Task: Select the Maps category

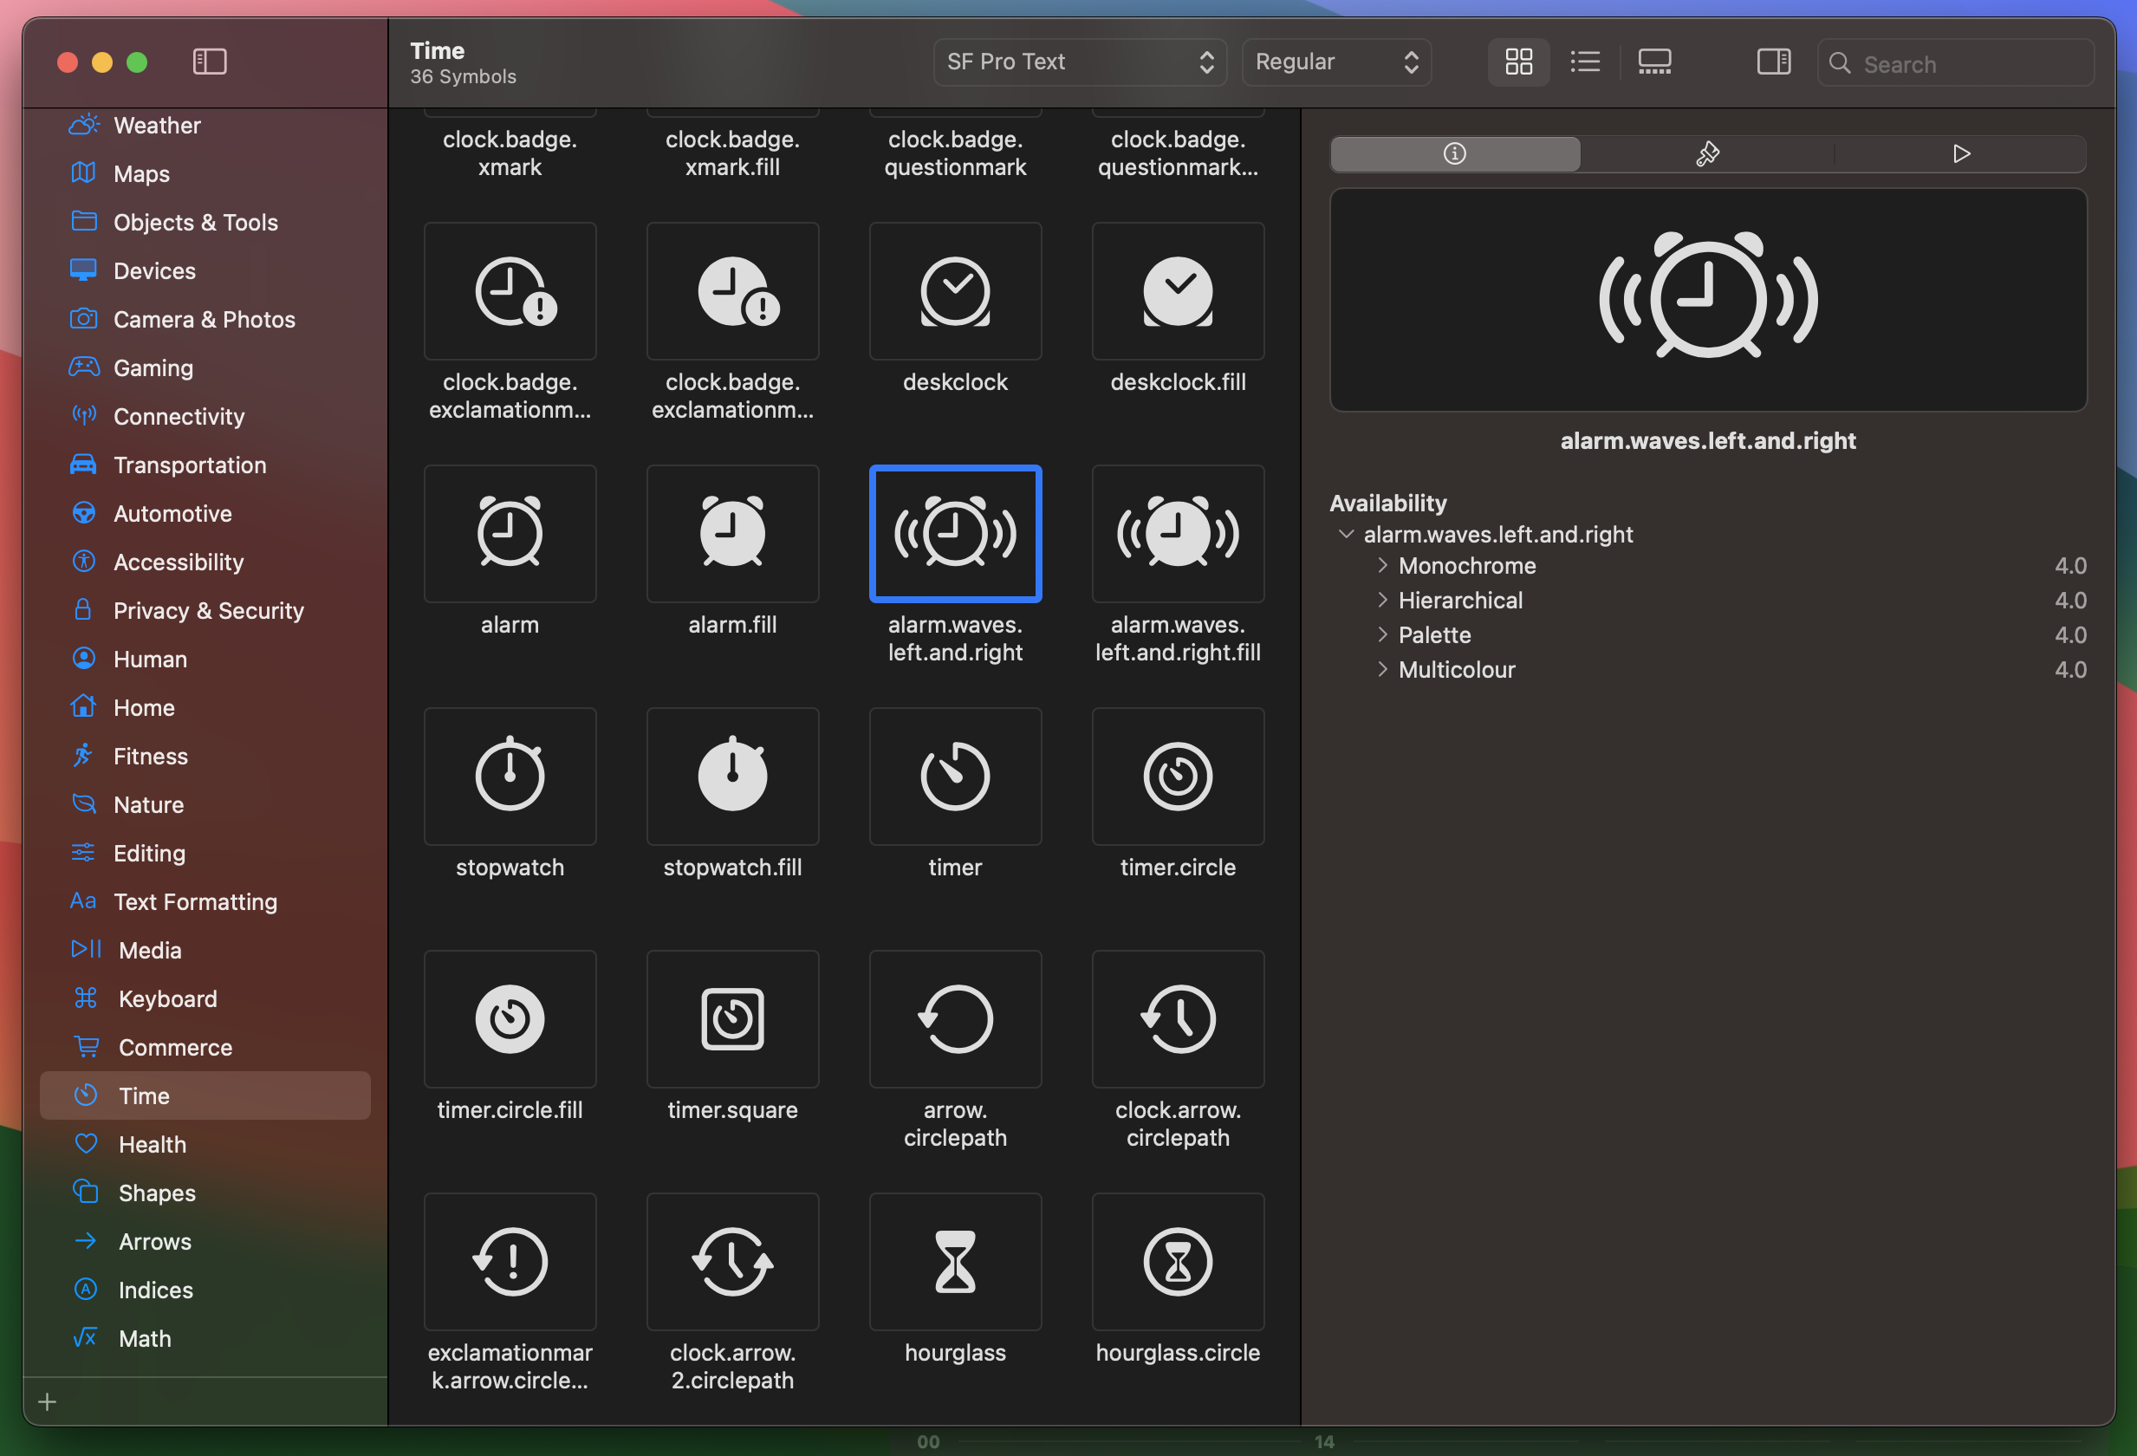Action: coord(205,174)
